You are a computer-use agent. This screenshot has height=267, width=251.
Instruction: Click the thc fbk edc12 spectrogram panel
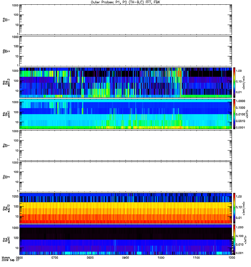pos(125,208)
